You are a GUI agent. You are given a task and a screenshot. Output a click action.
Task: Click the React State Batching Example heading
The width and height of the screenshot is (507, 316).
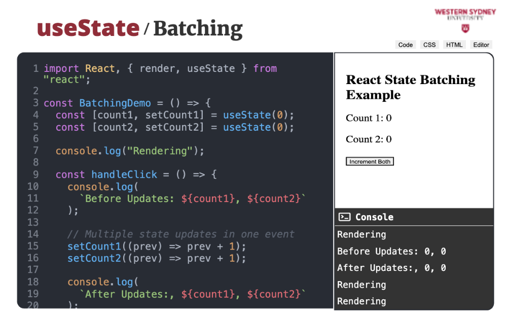click(410, 87)
